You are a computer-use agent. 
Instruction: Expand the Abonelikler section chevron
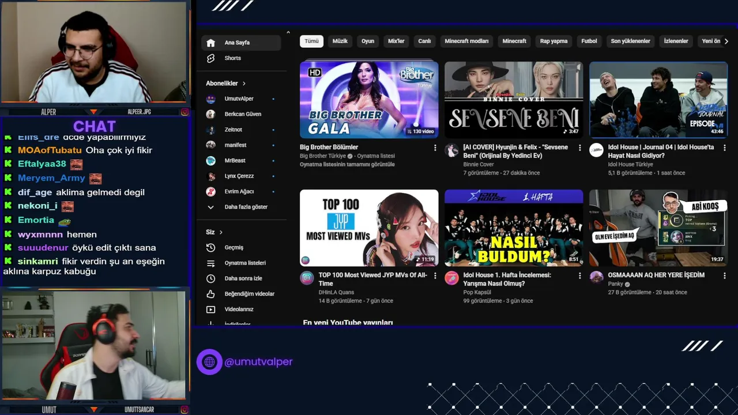pyautogui.click(x=244, y=84)
